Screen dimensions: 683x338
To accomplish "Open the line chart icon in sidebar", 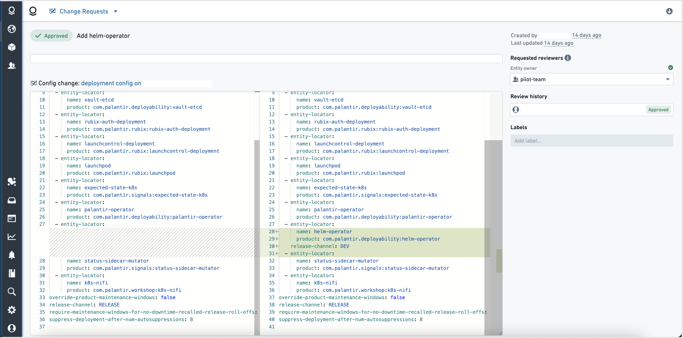I will point(12,237).
